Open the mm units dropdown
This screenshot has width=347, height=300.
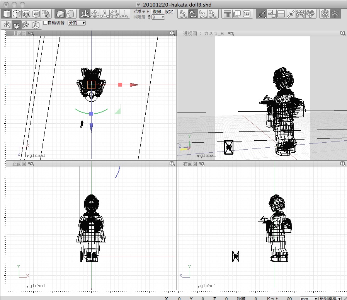click(309, 298)
